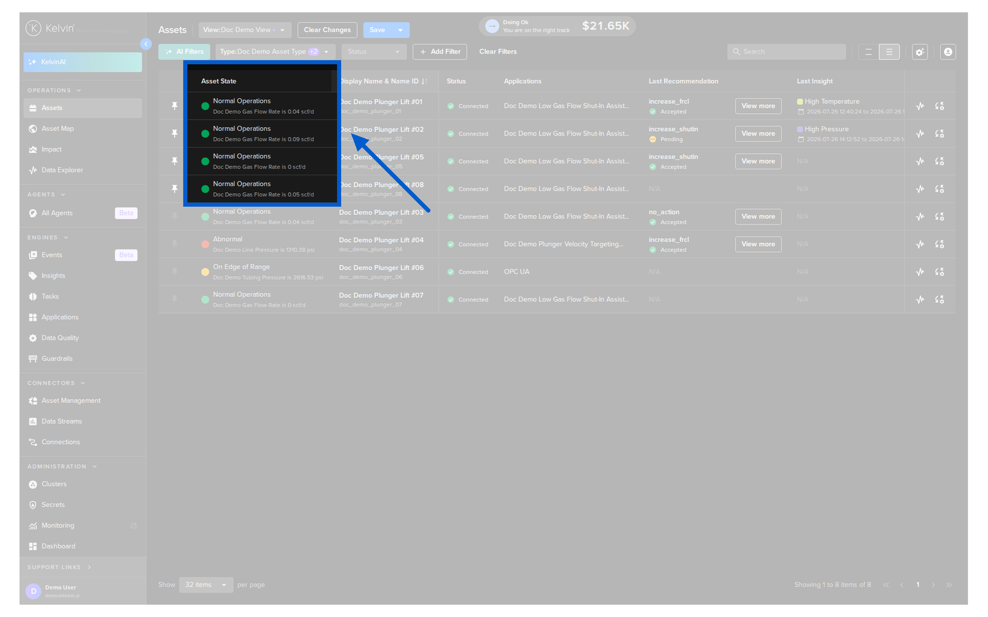This screenshot has width=988, height=617.
Task: Click View more for Plunger Lift #02
Action: click(758, 134)
